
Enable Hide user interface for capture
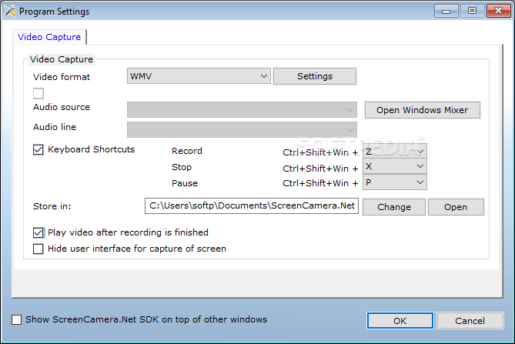tap(38, 249)
